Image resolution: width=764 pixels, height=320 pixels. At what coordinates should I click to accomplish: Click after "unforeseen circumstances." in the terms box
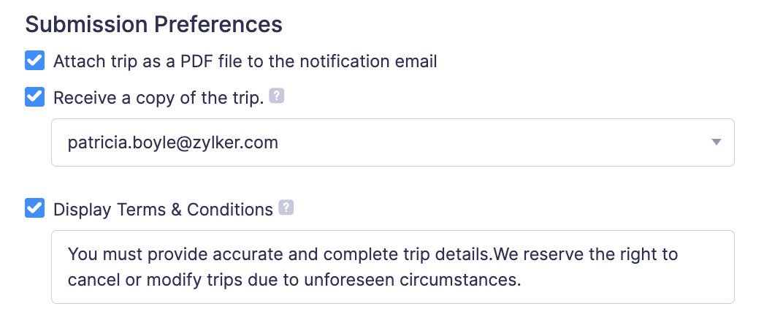[523, 280]
